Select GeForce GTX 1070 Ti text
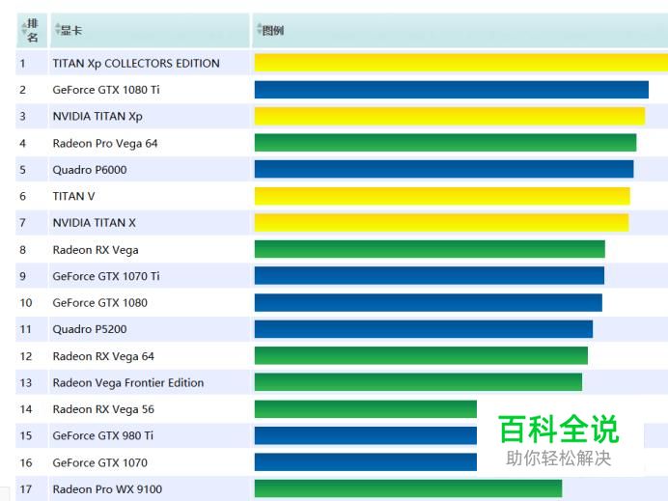Screen dimensions: 668x501 pos(106,276)
